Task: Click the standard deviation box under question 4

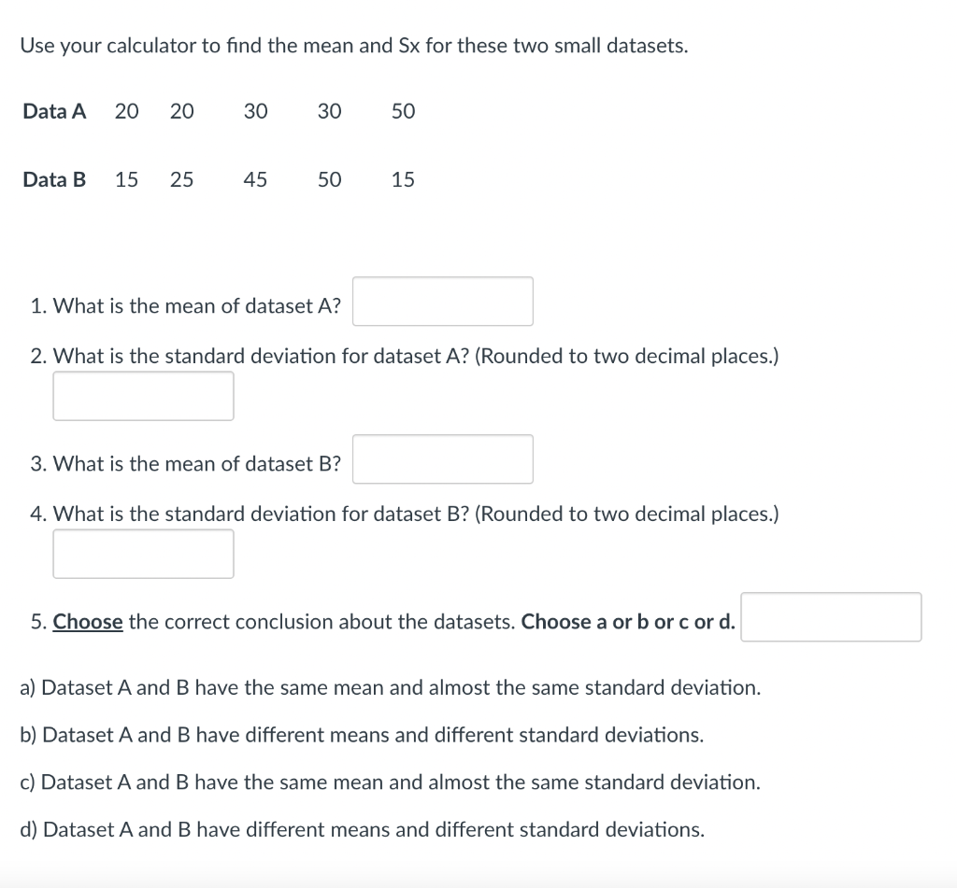Action: (143, 554)
